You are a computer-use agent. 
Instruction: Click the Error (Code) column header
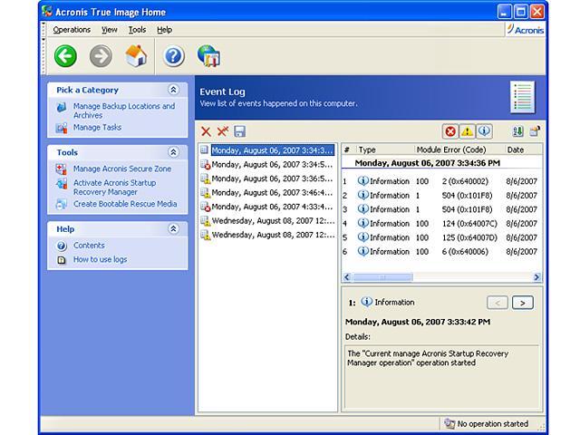(465, 150)
